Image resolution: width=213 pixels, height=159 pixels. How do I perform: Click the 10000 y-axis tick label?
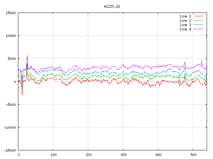[x=10, y=36]
